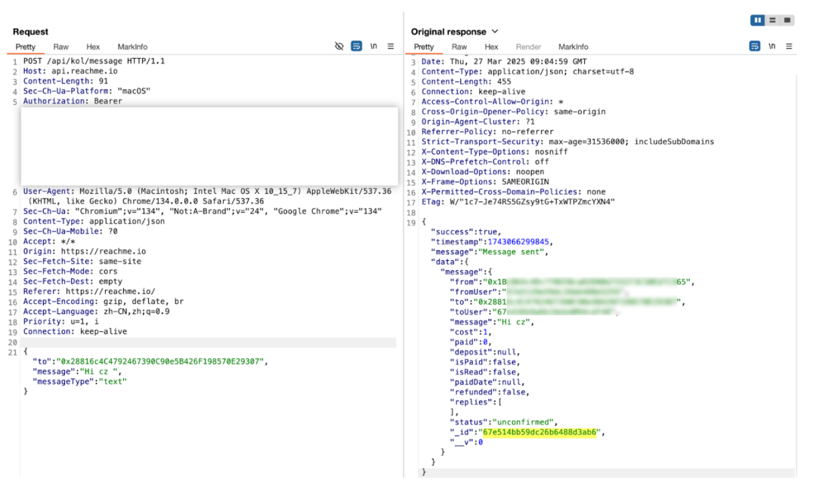Toggle the \n newline display in Request panel
816x491 pixels.
[x=373, y=47]
